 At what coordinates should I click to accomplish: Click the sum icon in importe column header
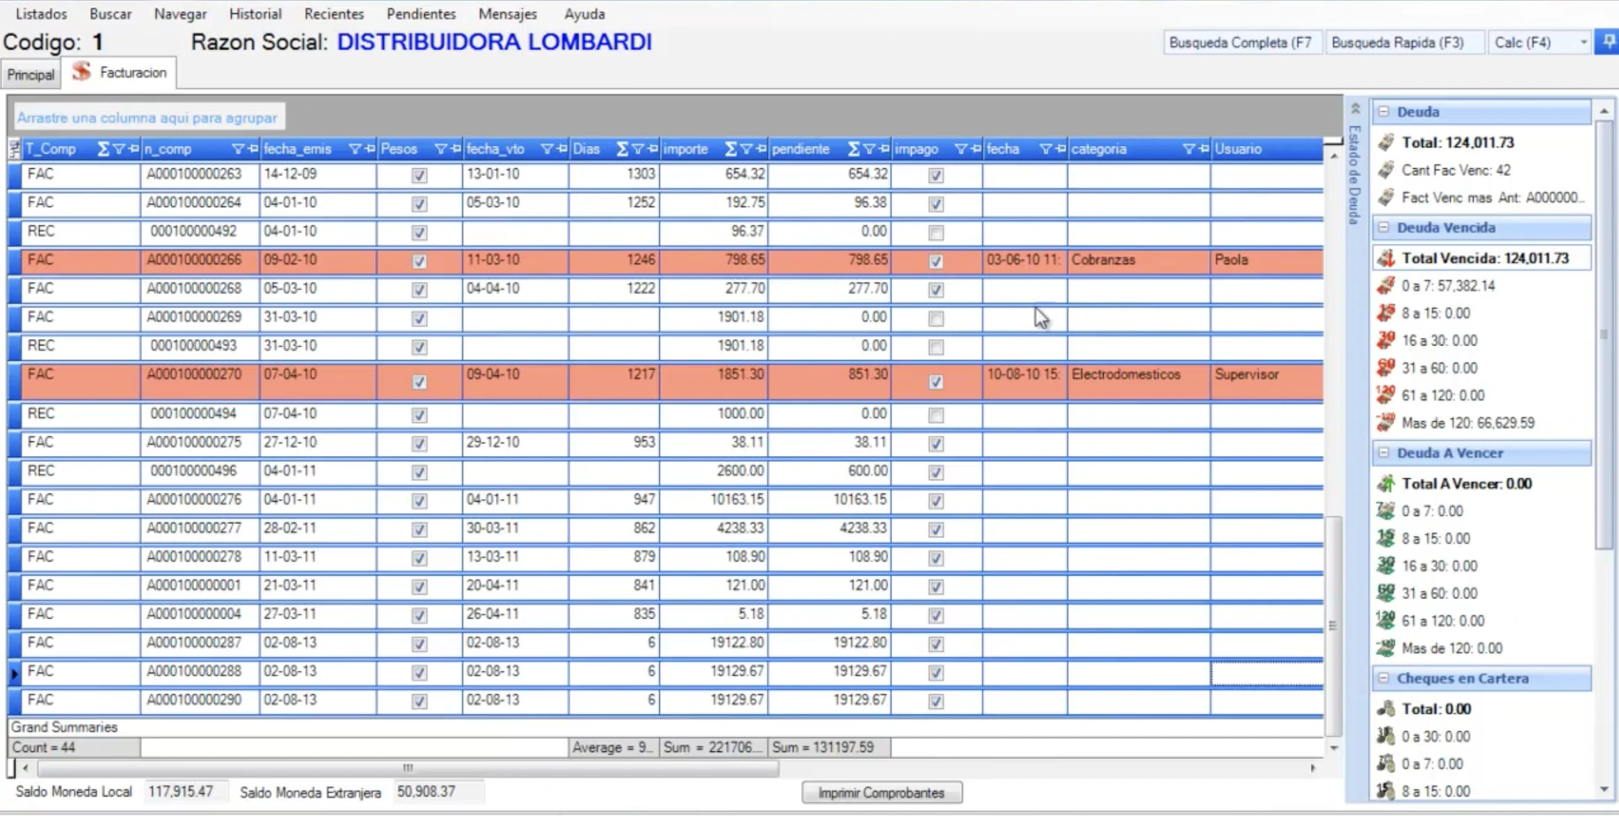(731, 149)
